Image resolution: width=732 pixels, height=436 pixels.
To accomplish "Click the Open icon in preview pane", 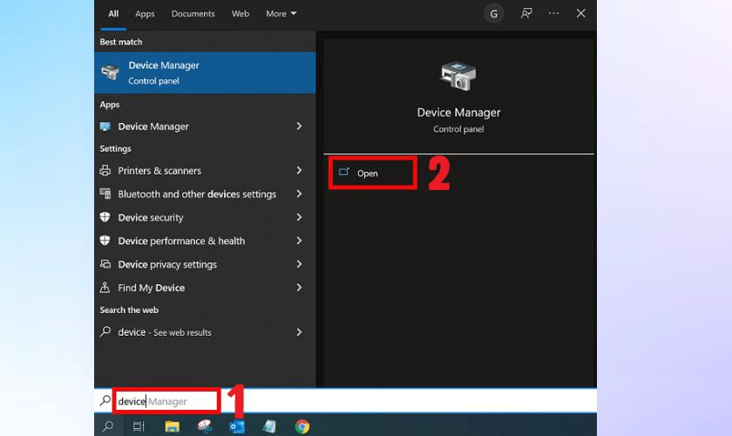I will coord(344,173).
